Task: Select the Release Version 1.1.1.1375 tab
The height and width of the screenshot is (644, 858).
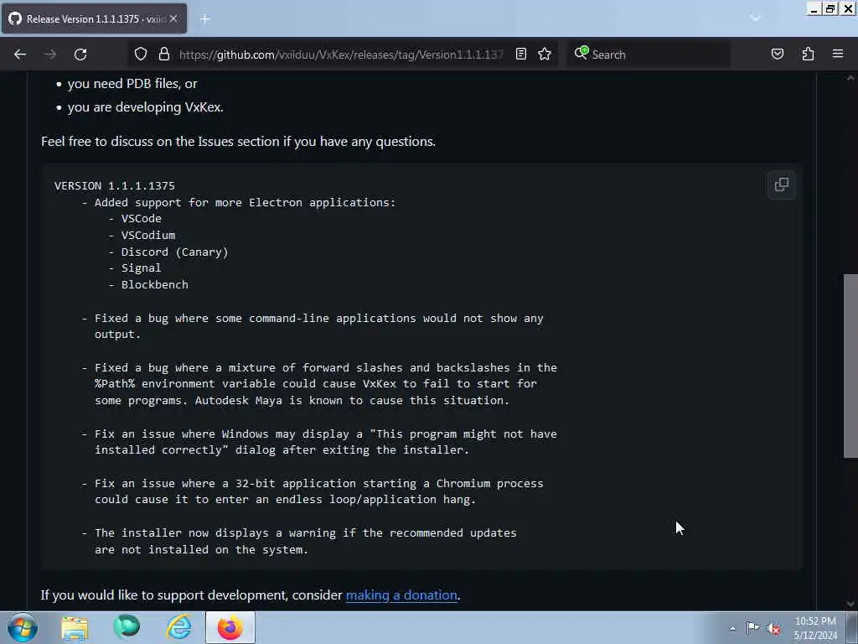Action: coord(94,18)
